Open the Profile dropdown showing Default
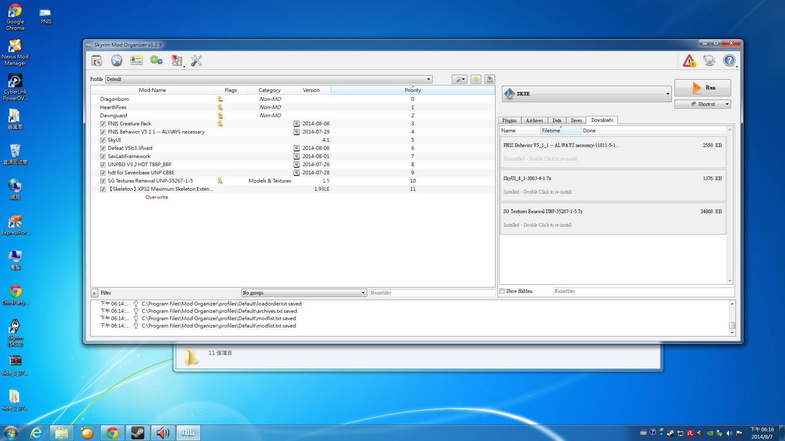 pyautogui.click(x=269, y=79)
